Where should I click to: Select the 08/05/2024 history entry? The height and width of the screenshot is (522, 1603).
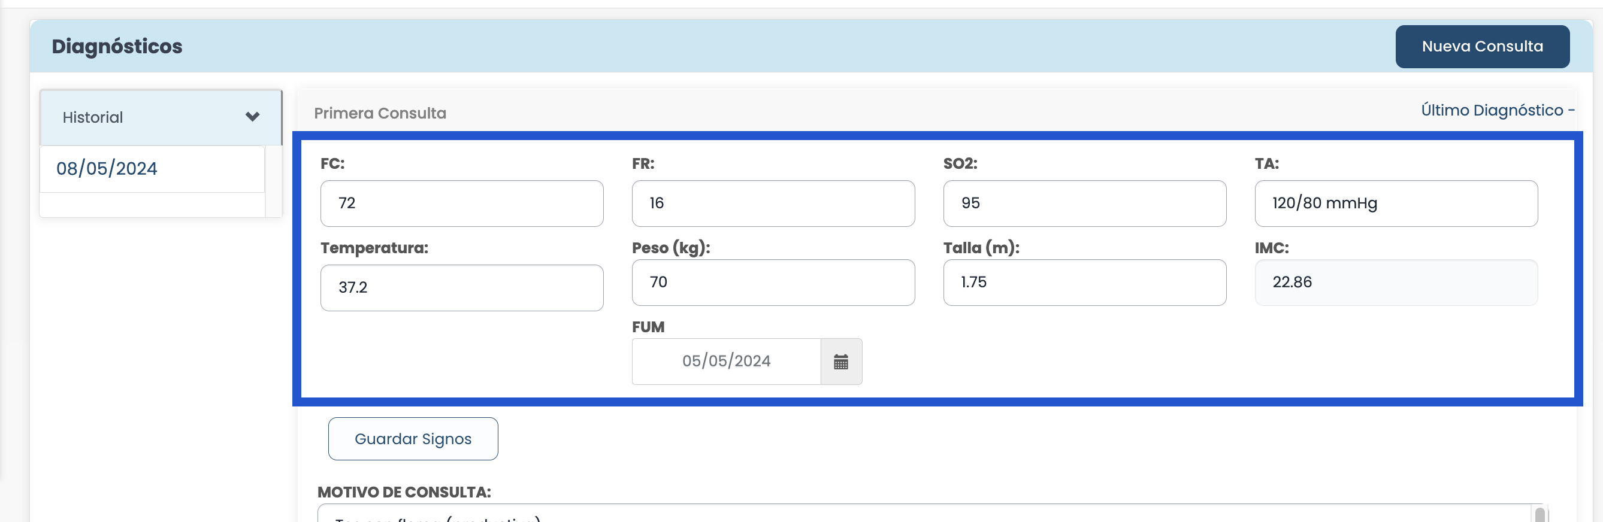coord(152,169)
